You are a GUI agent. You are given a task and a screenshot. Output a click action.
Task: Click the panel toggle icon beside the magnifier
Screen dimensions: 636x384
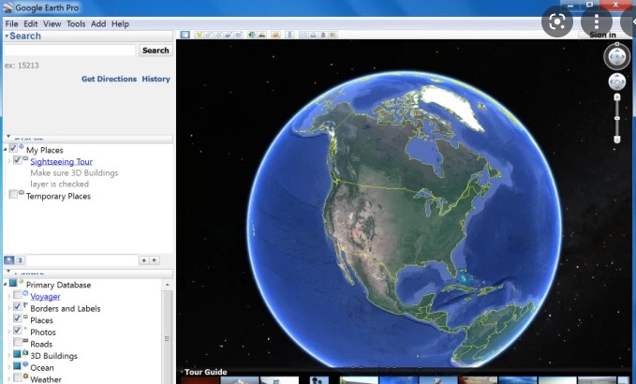[x=19, y=260]
